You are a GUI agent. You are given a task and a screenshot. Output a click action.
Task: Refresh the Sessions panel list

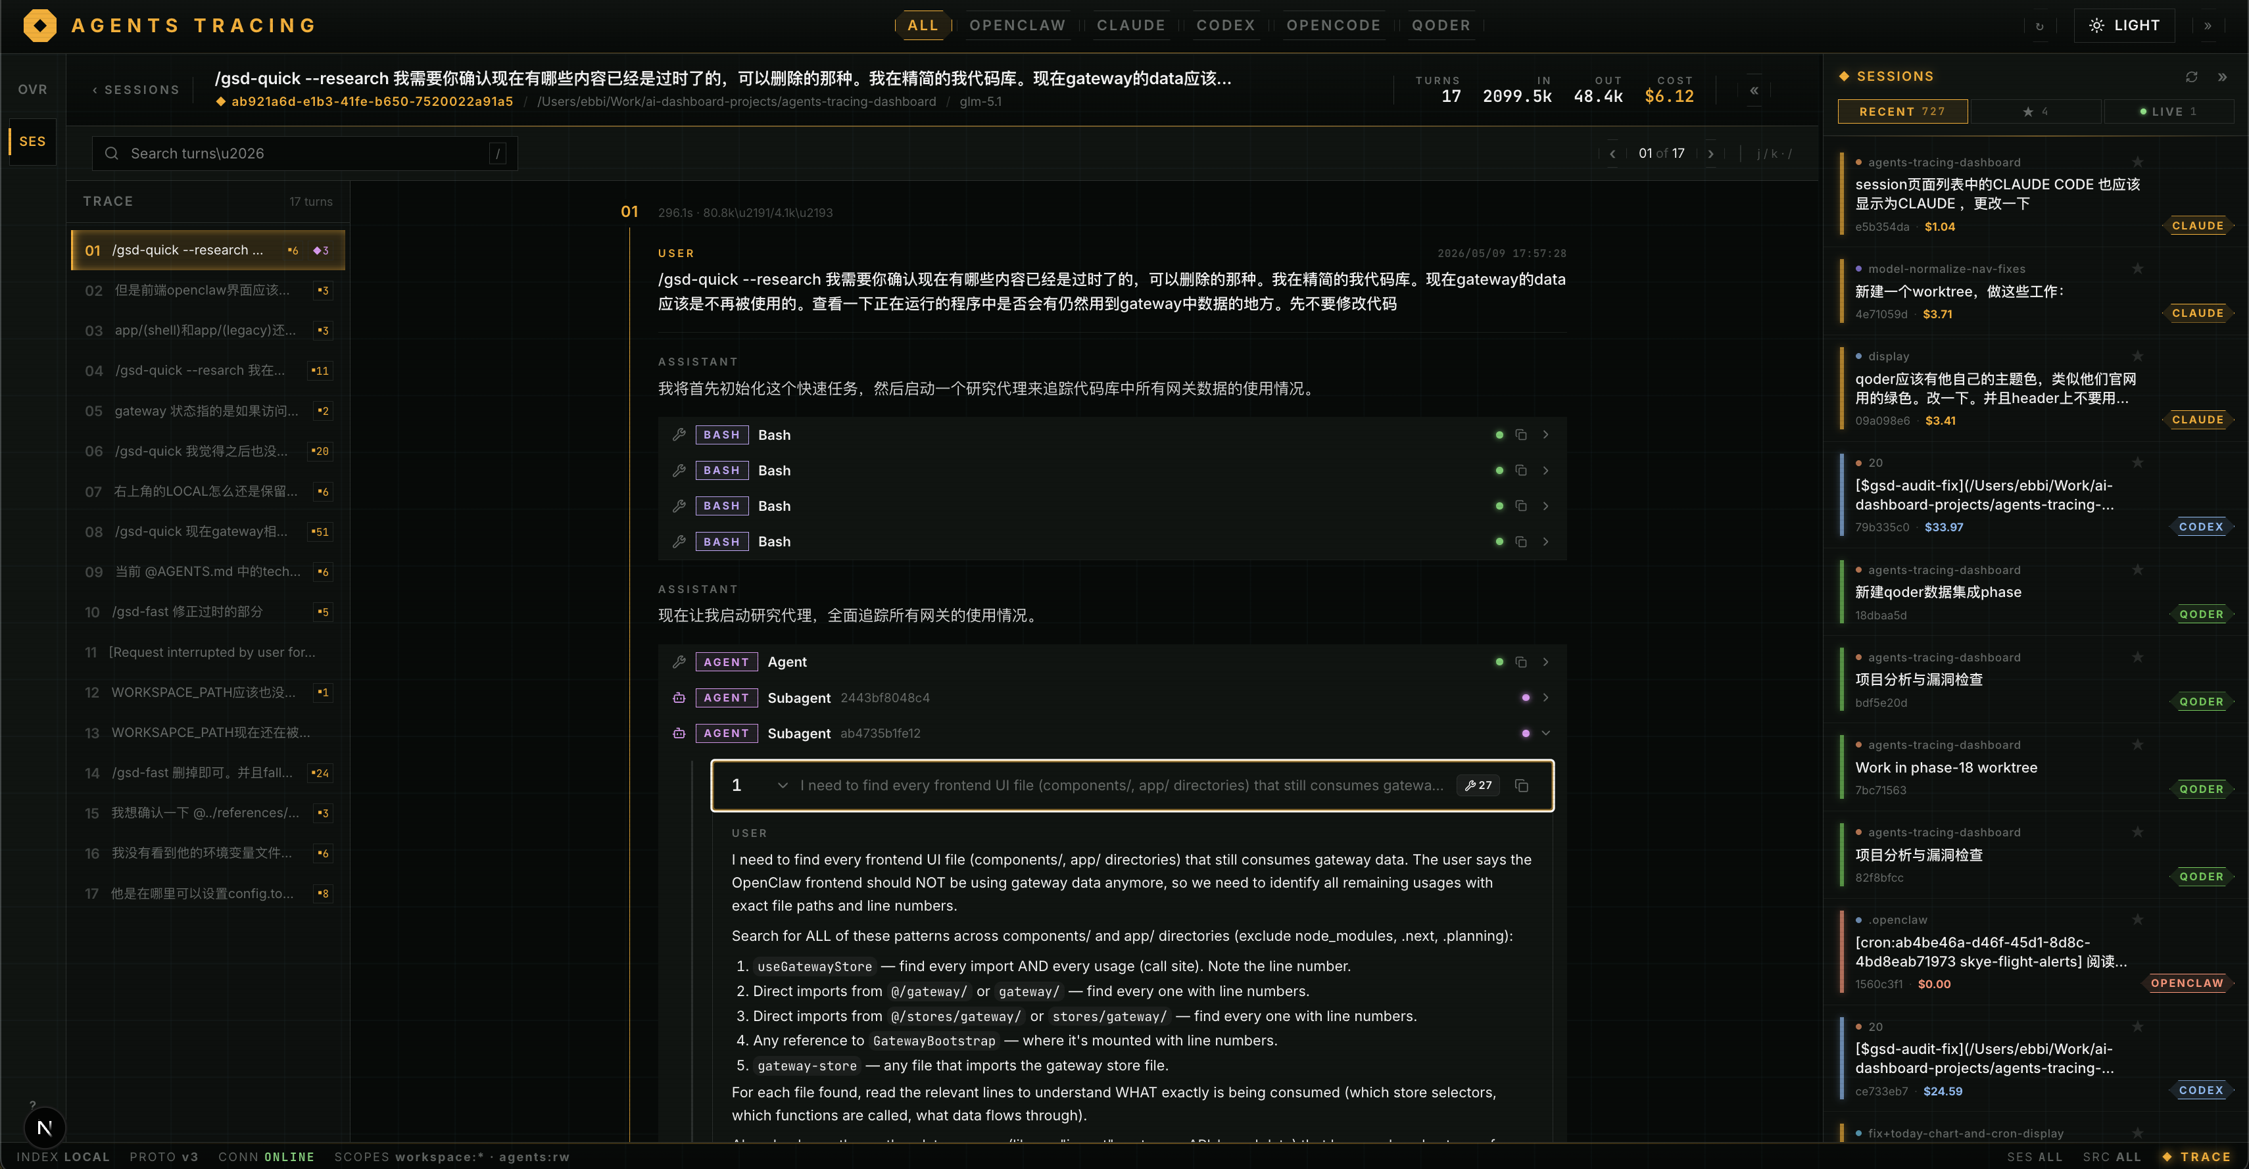tap(2191, 77)
